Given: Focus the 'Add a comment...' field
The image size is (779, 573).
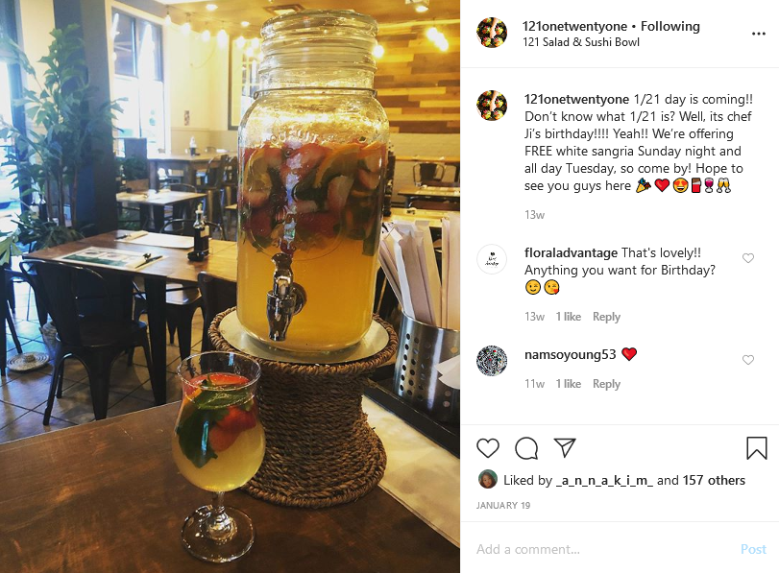Looking at the screenshot, I should tap(601, 549).
